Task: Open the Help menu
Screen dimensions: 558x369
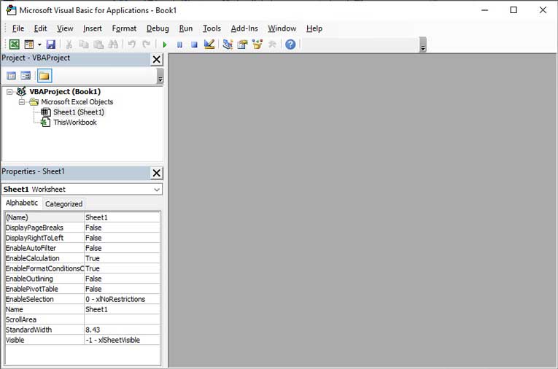Action: [314, 28]
